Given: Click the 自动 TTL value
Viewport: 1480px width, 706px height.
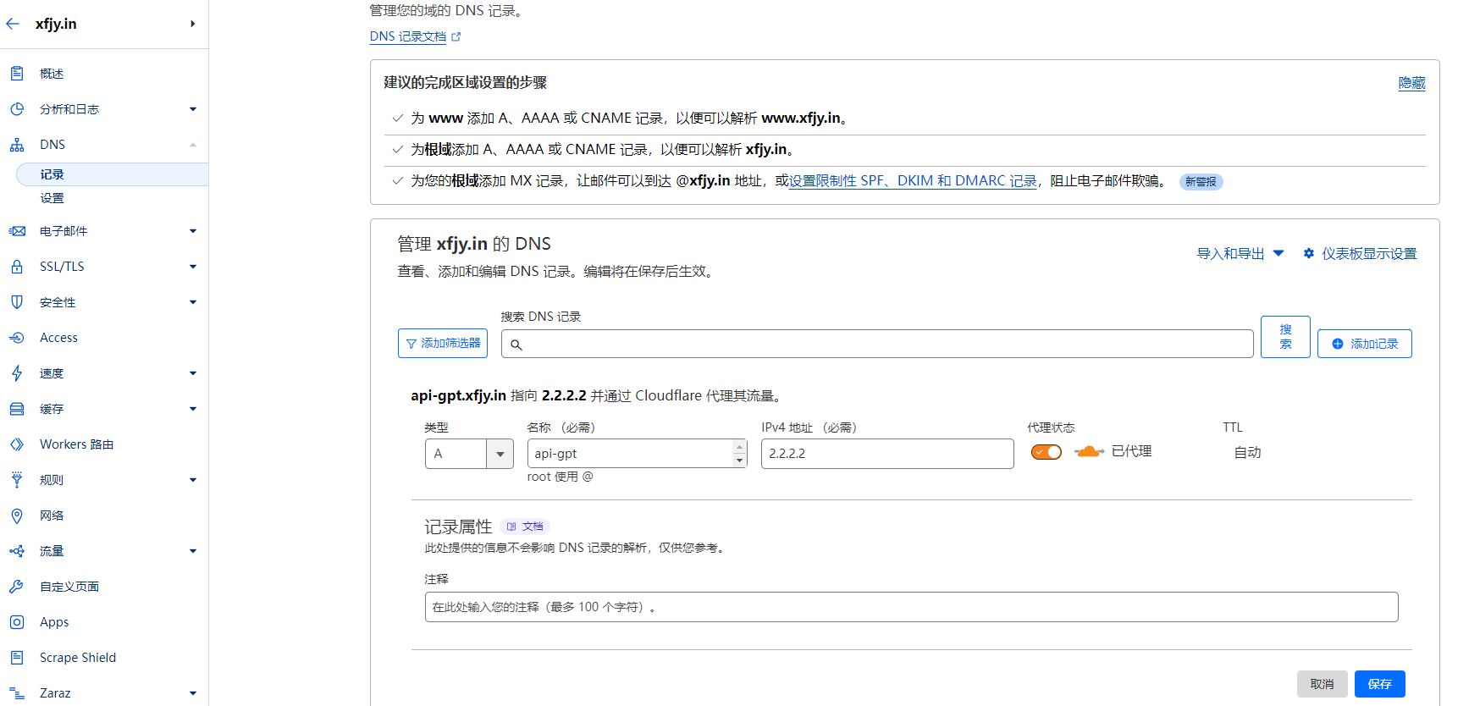Looking at the screenshot, I should point(1248,453).
